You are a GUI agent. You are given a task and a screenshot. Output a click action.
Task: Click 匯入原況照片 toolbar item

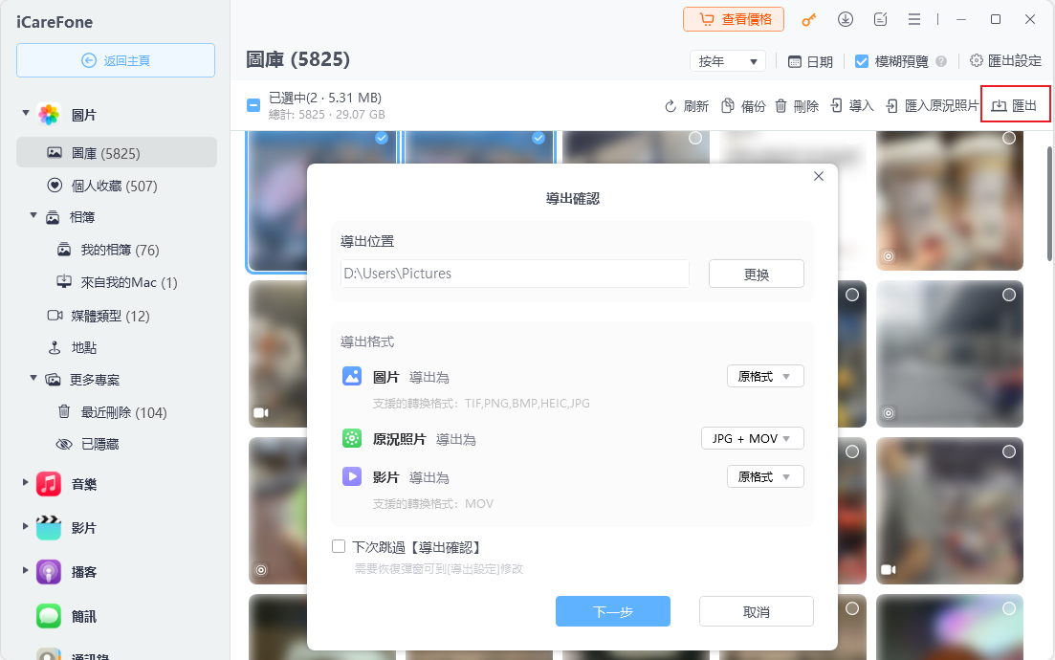tap(932, 105)
